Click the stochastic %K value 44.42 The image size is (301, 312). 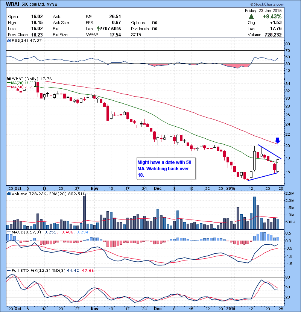coord(73,270)
